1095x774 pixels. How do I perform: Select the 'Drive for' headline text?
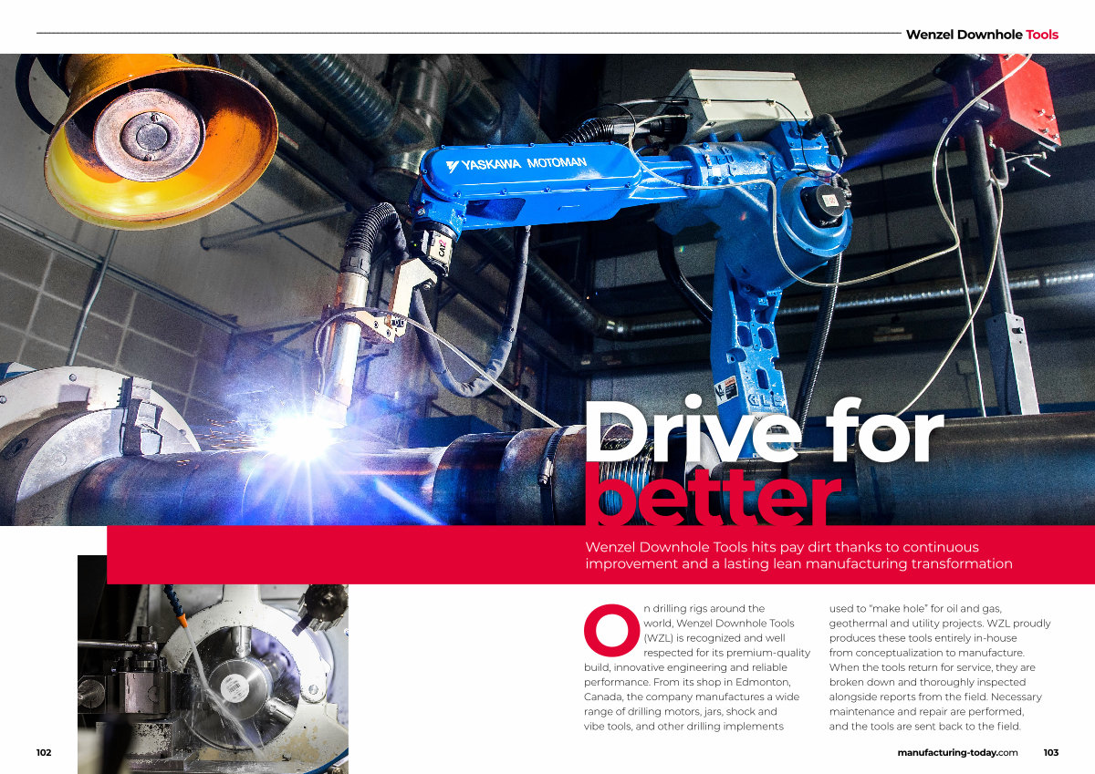pos(763,430)
